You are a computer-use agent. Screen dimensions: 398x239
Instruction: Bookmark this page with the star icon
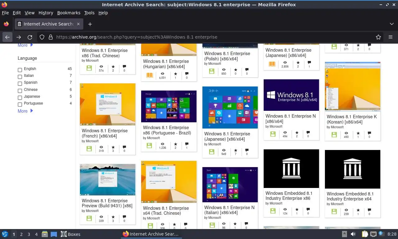pyautogui.click(x=378, y=37)
